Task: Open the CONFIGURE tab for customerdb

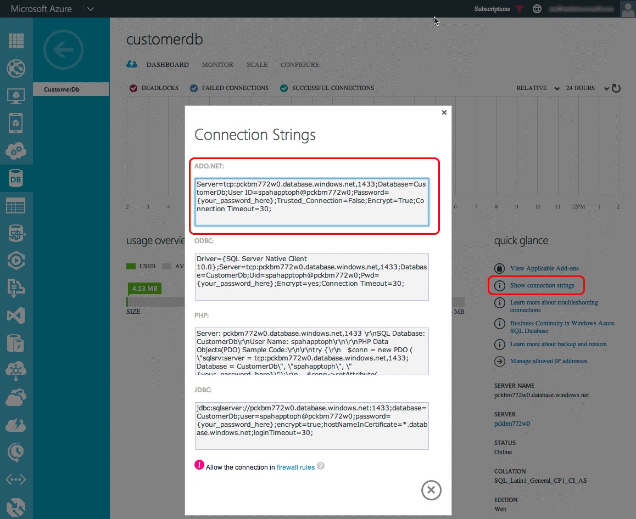Action: point(299,64)
